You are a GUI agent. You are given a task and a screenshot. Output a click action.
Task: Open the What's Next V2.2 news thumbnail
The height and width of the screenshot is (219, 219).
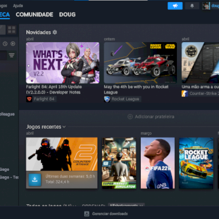pyautogui.click(x=62, y=63)
